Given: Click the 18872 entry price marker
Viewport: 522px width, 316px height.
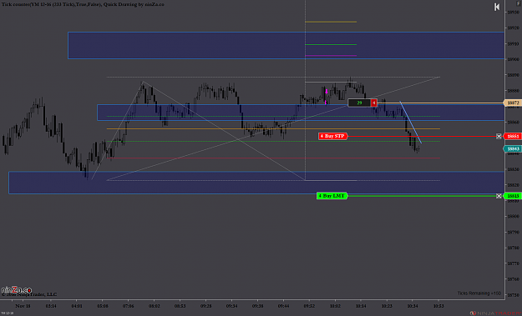Looking at the screenshot, I should (x=513, y=103).
